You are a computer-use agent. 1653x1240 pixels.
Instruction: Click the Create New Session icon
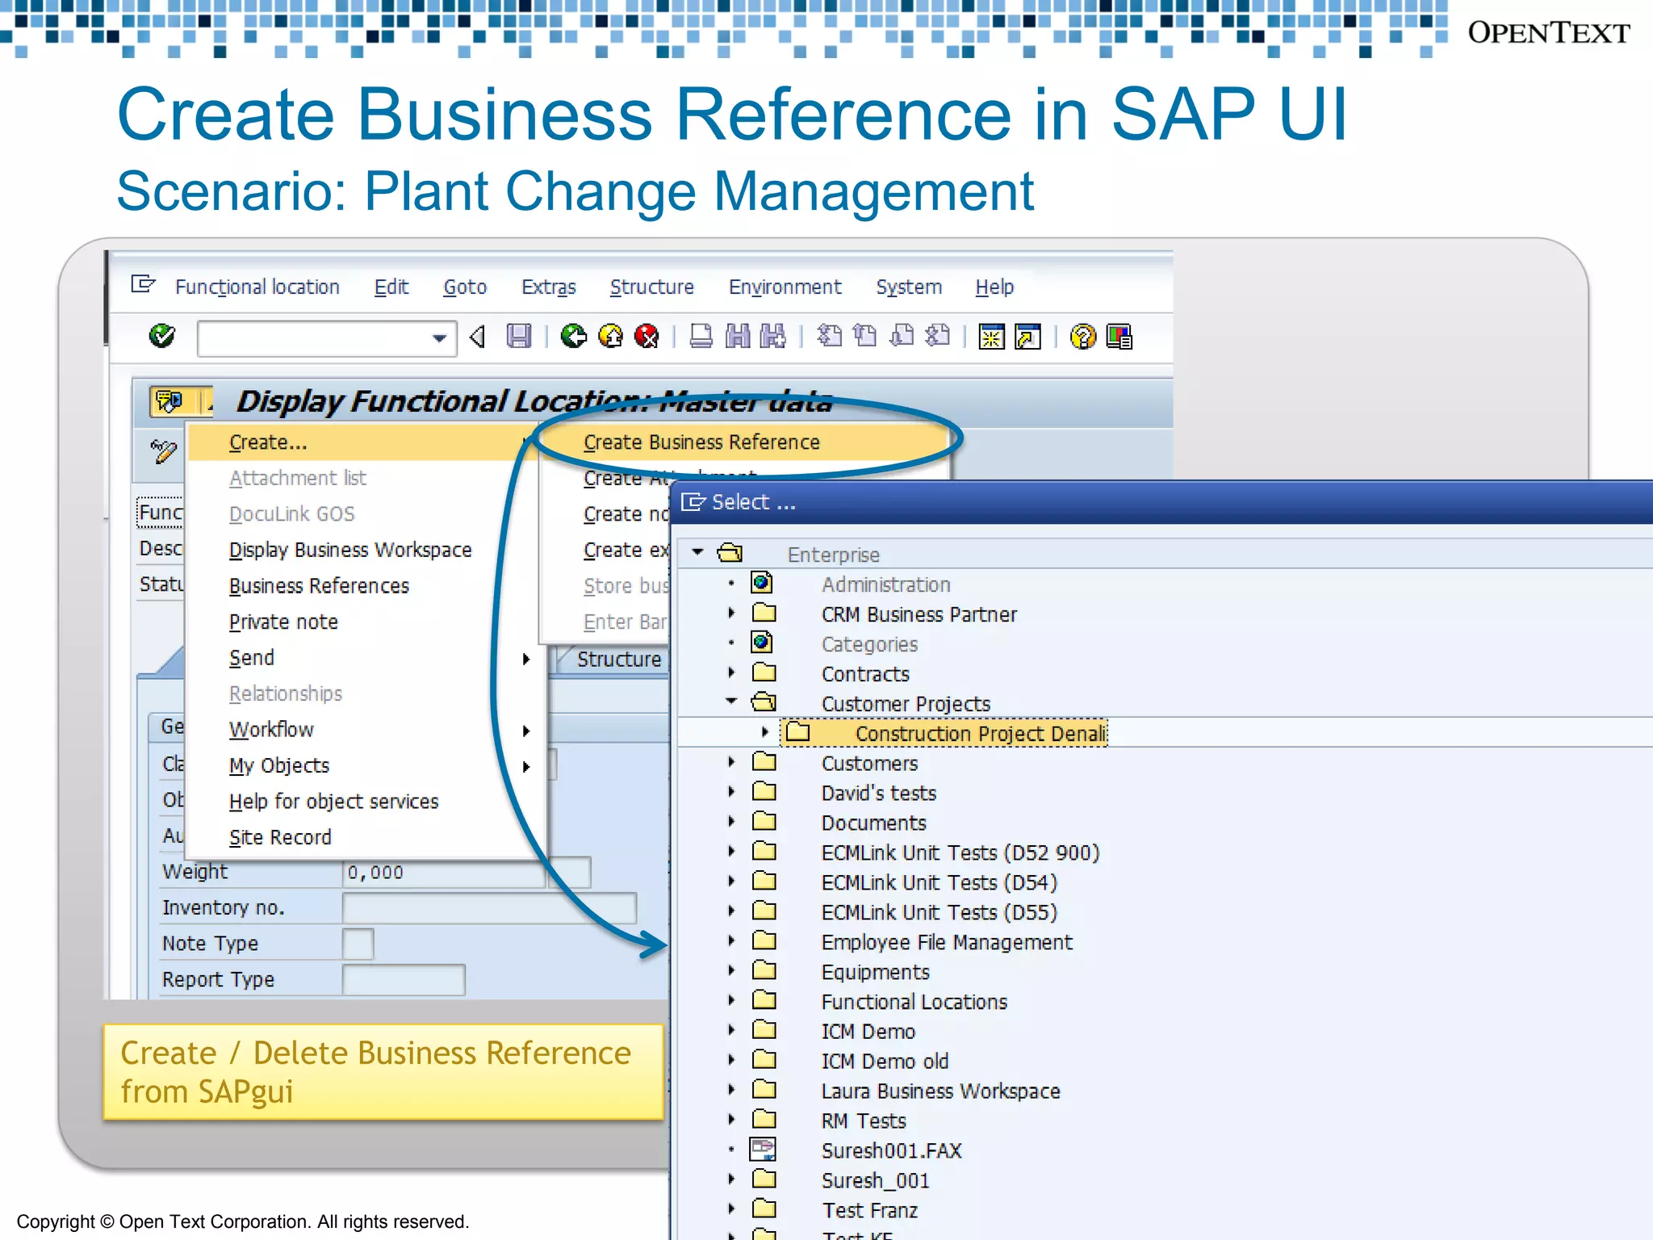(x=992, y=337)
